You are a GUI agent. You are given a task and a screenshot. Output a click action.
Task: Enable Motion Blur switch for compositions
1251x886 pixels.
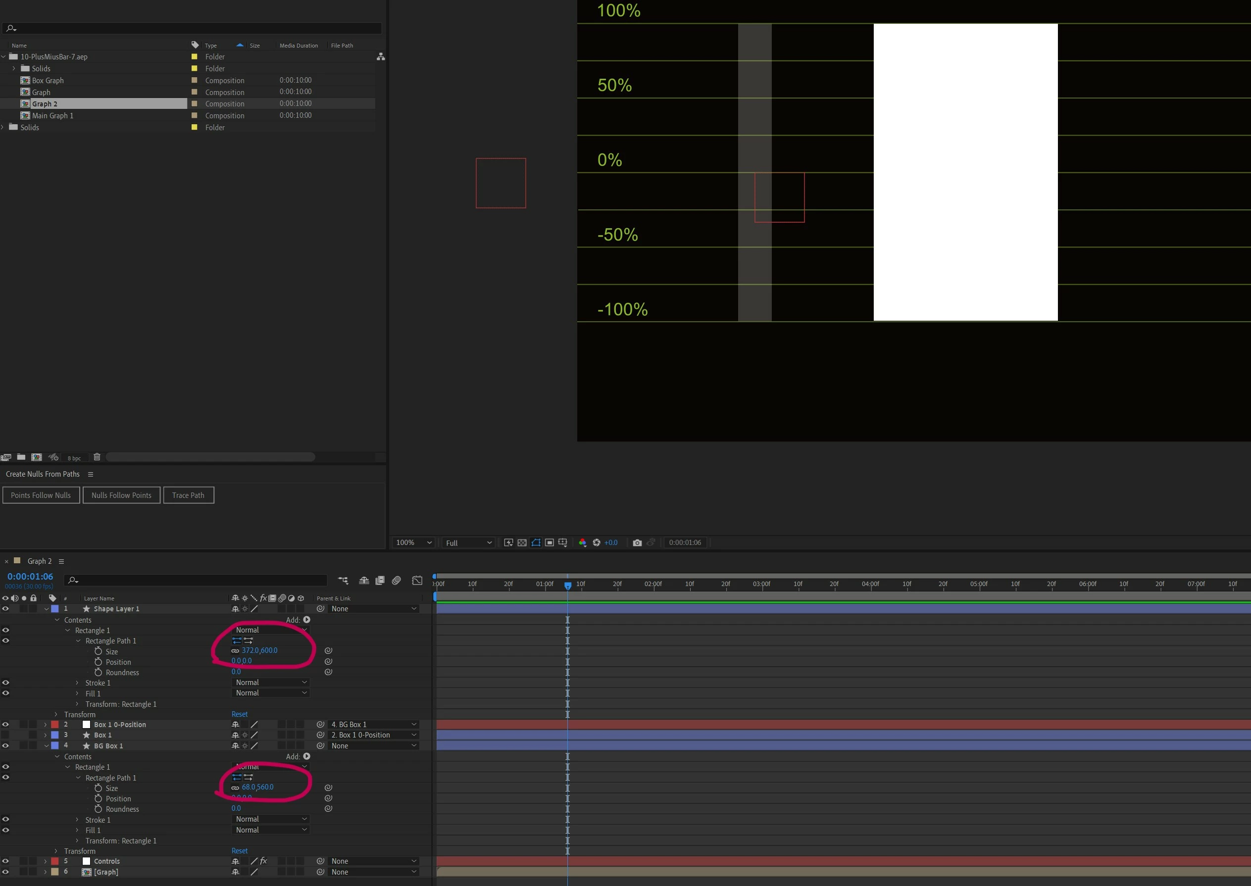tap(397, 581)
